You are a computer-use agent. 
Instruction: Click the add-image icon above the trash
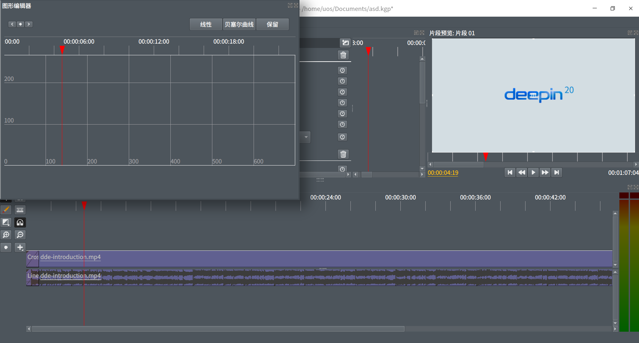(x=345, y=43)
